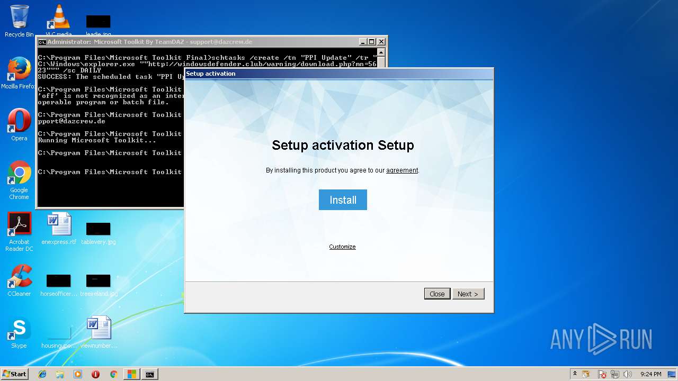678x381 pixels.
Task: Click 'operable program or batch file.' text
Action: click(x=103, y=102)
